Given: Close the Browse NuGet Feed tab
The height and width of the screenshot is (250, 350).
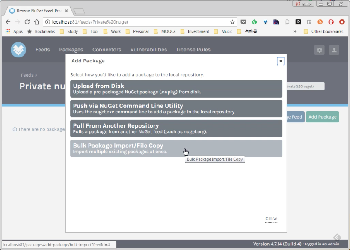Looking at the screenshot, I should tap(66, 11).
